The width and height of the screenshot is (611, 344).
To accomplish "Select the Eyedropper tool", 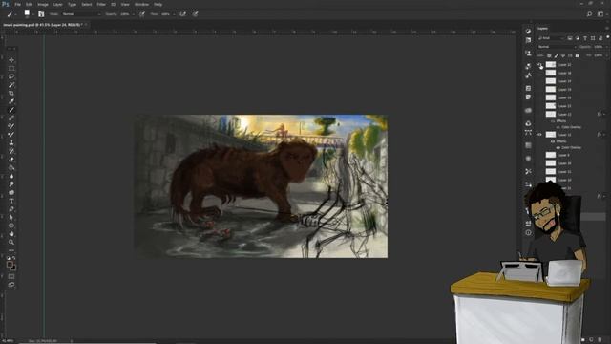I will pyautogui.click(x=11, y=101).
